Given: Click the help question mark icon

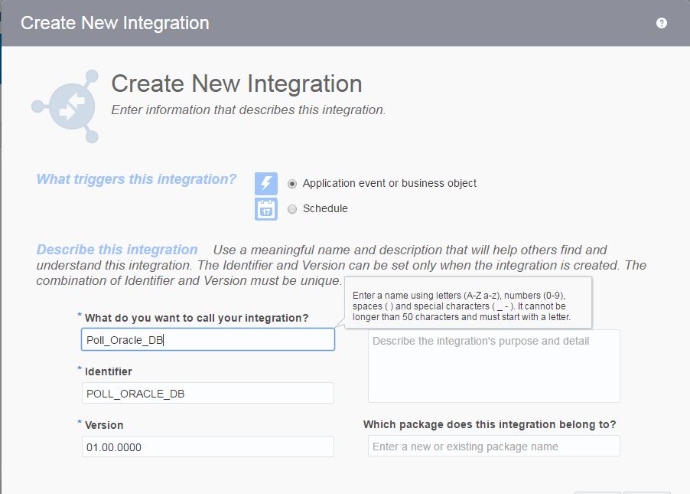Looking at the screenshot, I should [662, 23].
